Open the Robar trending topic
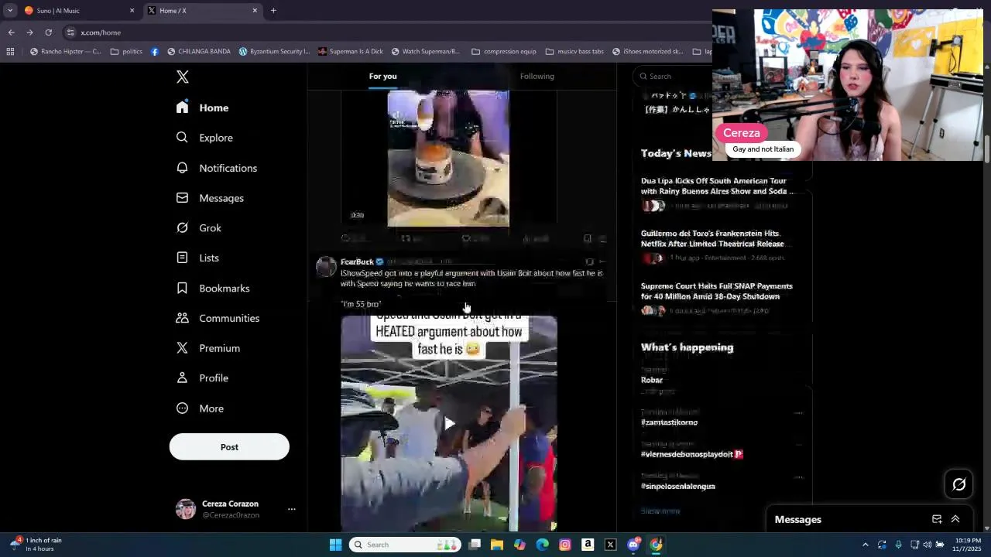Image resolution: width=991 pixels, height=557 pixels. (652, 380)
